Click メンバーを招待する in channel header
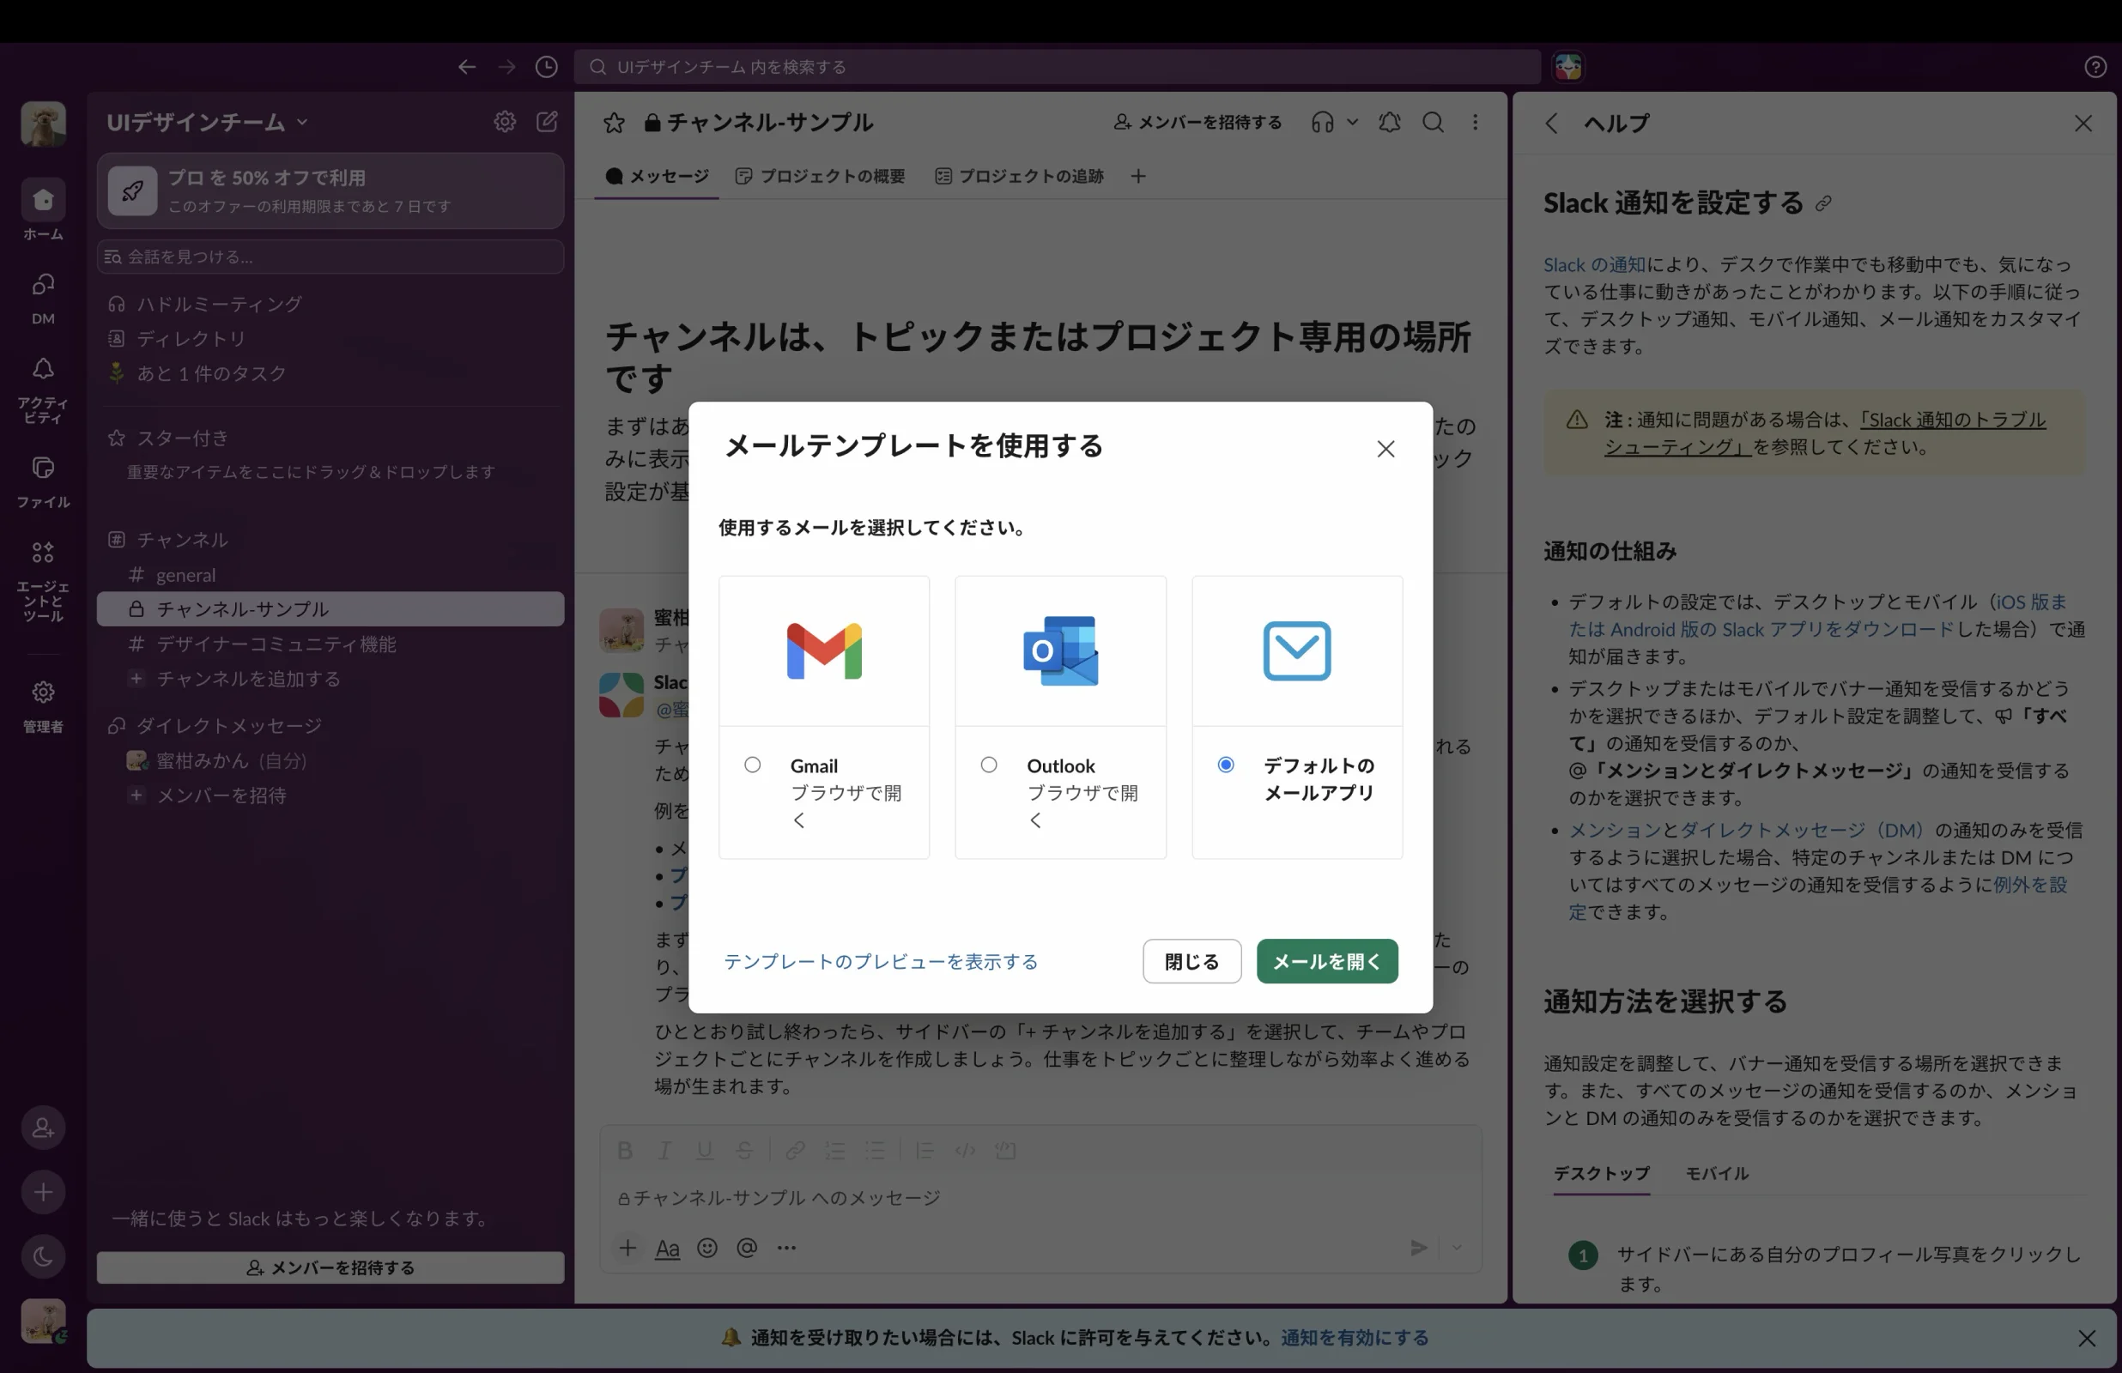2122x1373 pixels. point(1197,122)
